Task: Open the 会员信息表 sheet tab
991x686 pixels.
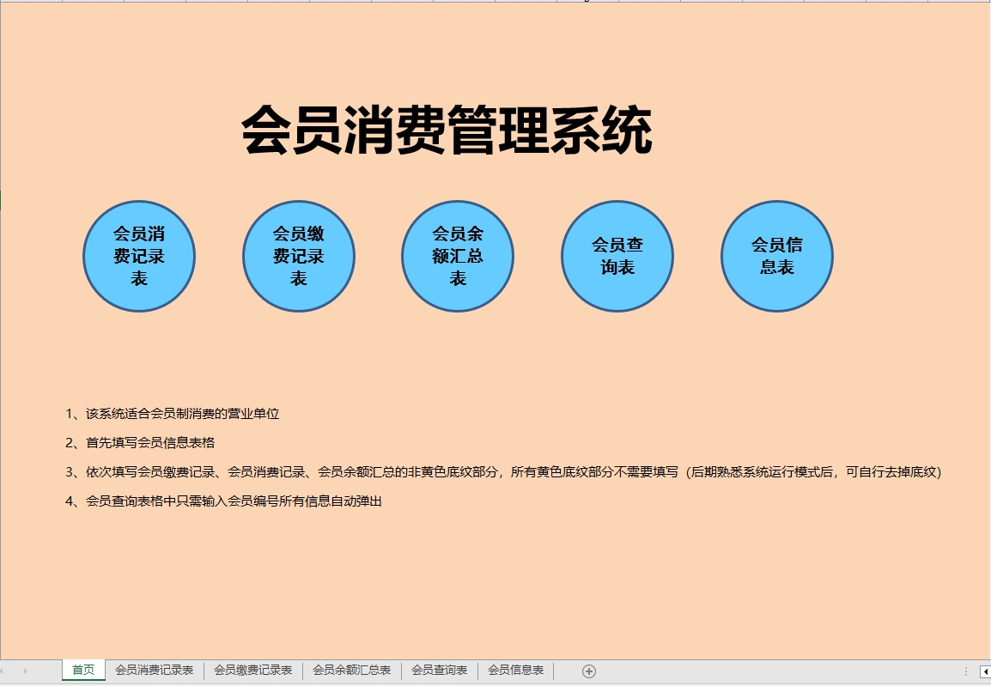Action: tap(515, 671)
